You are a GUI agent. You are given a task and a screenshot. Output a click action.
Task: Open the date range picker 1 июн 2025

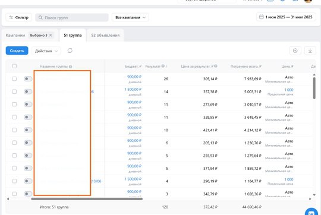pyautogui.click(x=286, y=17)
